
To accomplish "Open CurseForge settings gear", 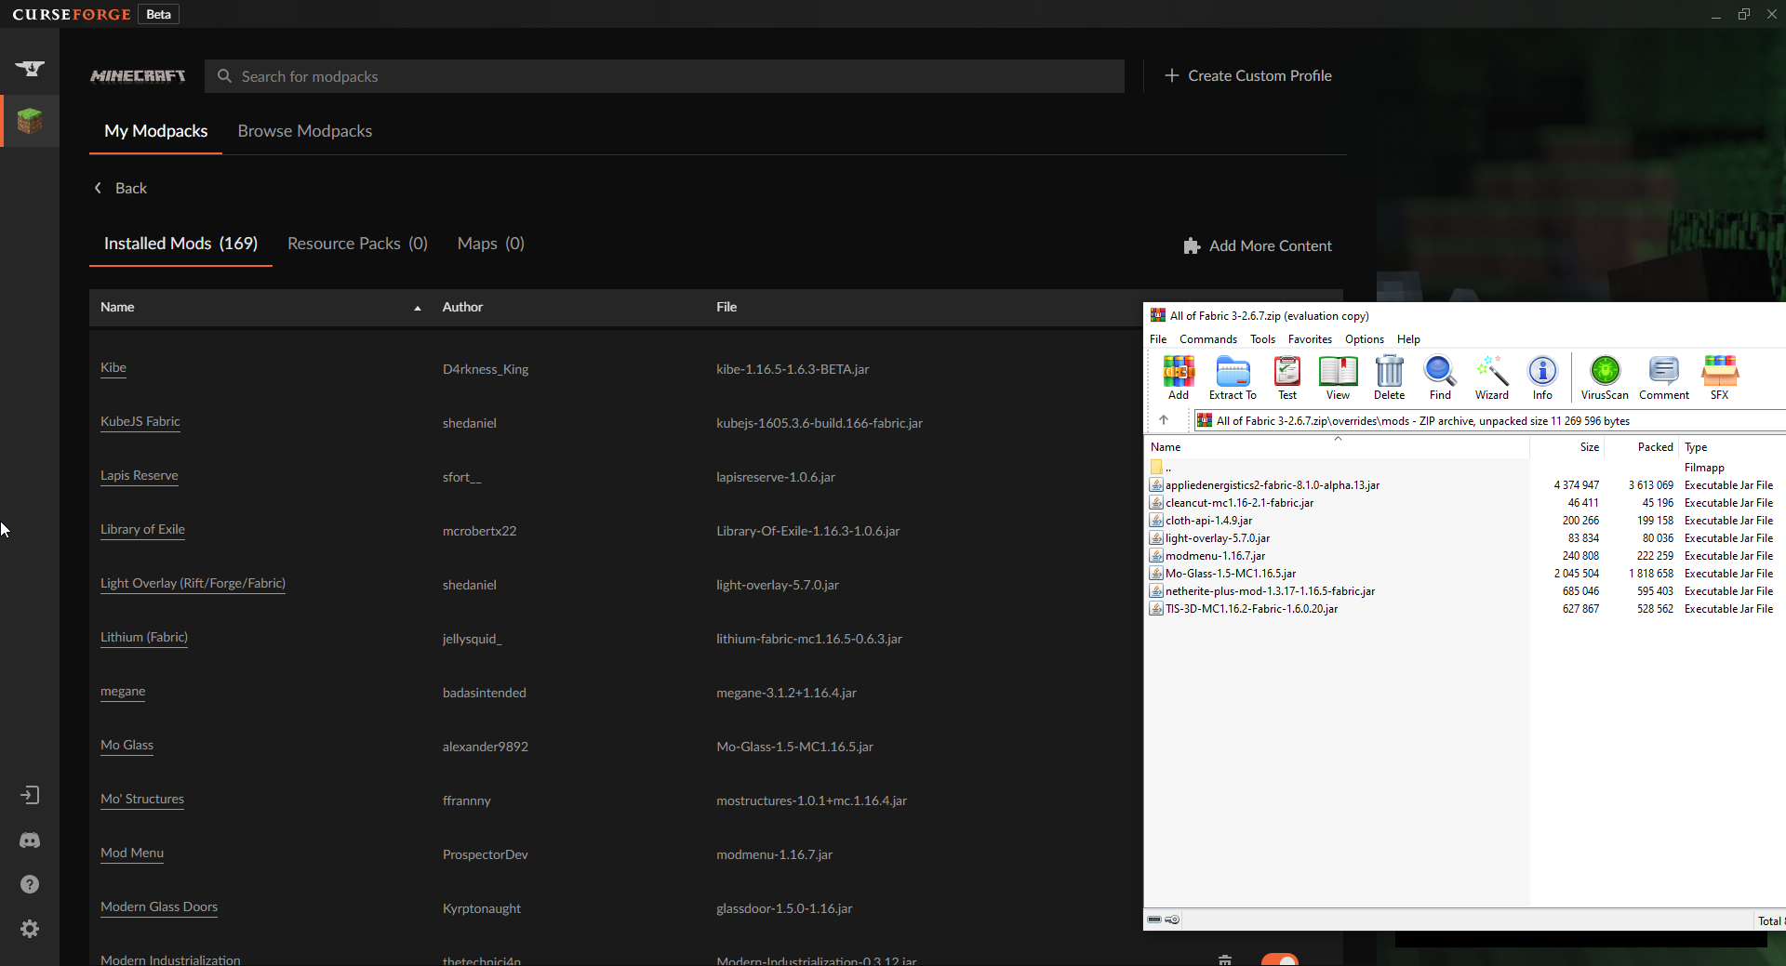I will tap(30, 929).
